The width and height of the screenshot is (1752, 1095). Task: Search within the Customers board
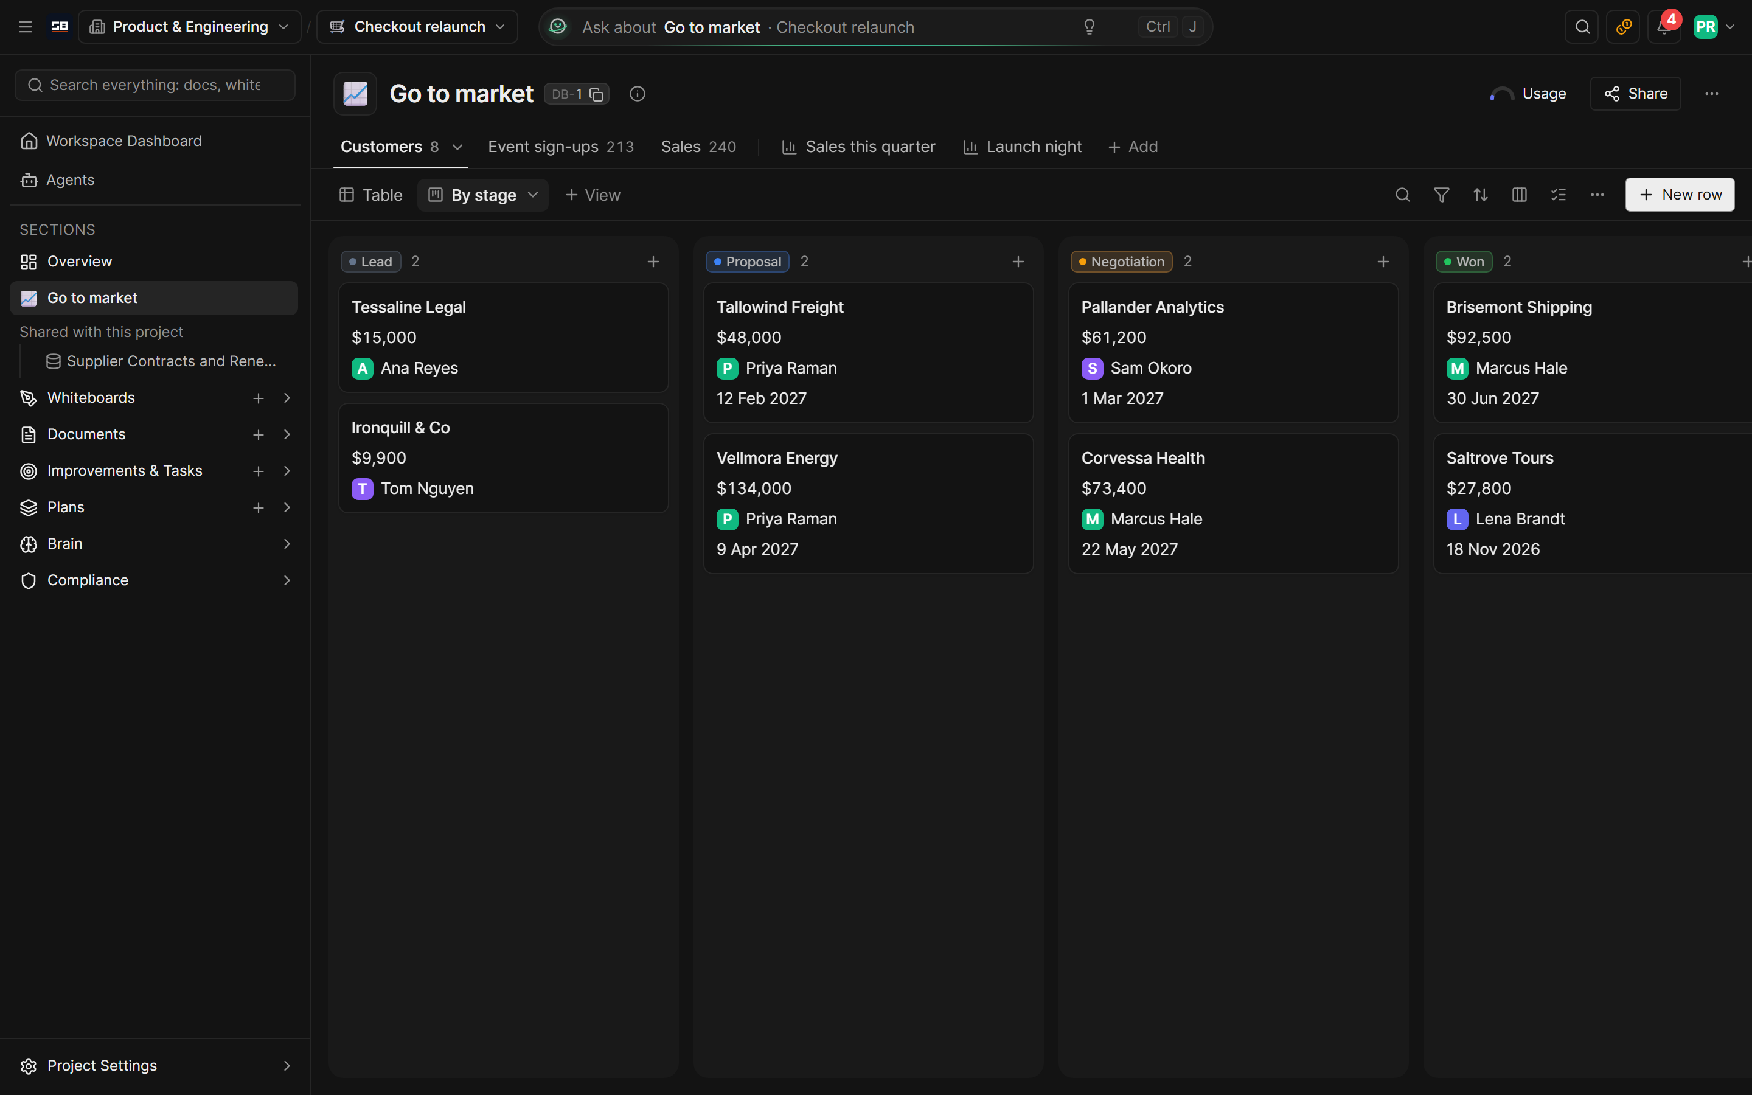[1402, 195]
